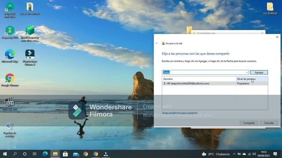Viewport: 282px width, 158px height.
Task: Open network status tray icon
Action: 249,154
